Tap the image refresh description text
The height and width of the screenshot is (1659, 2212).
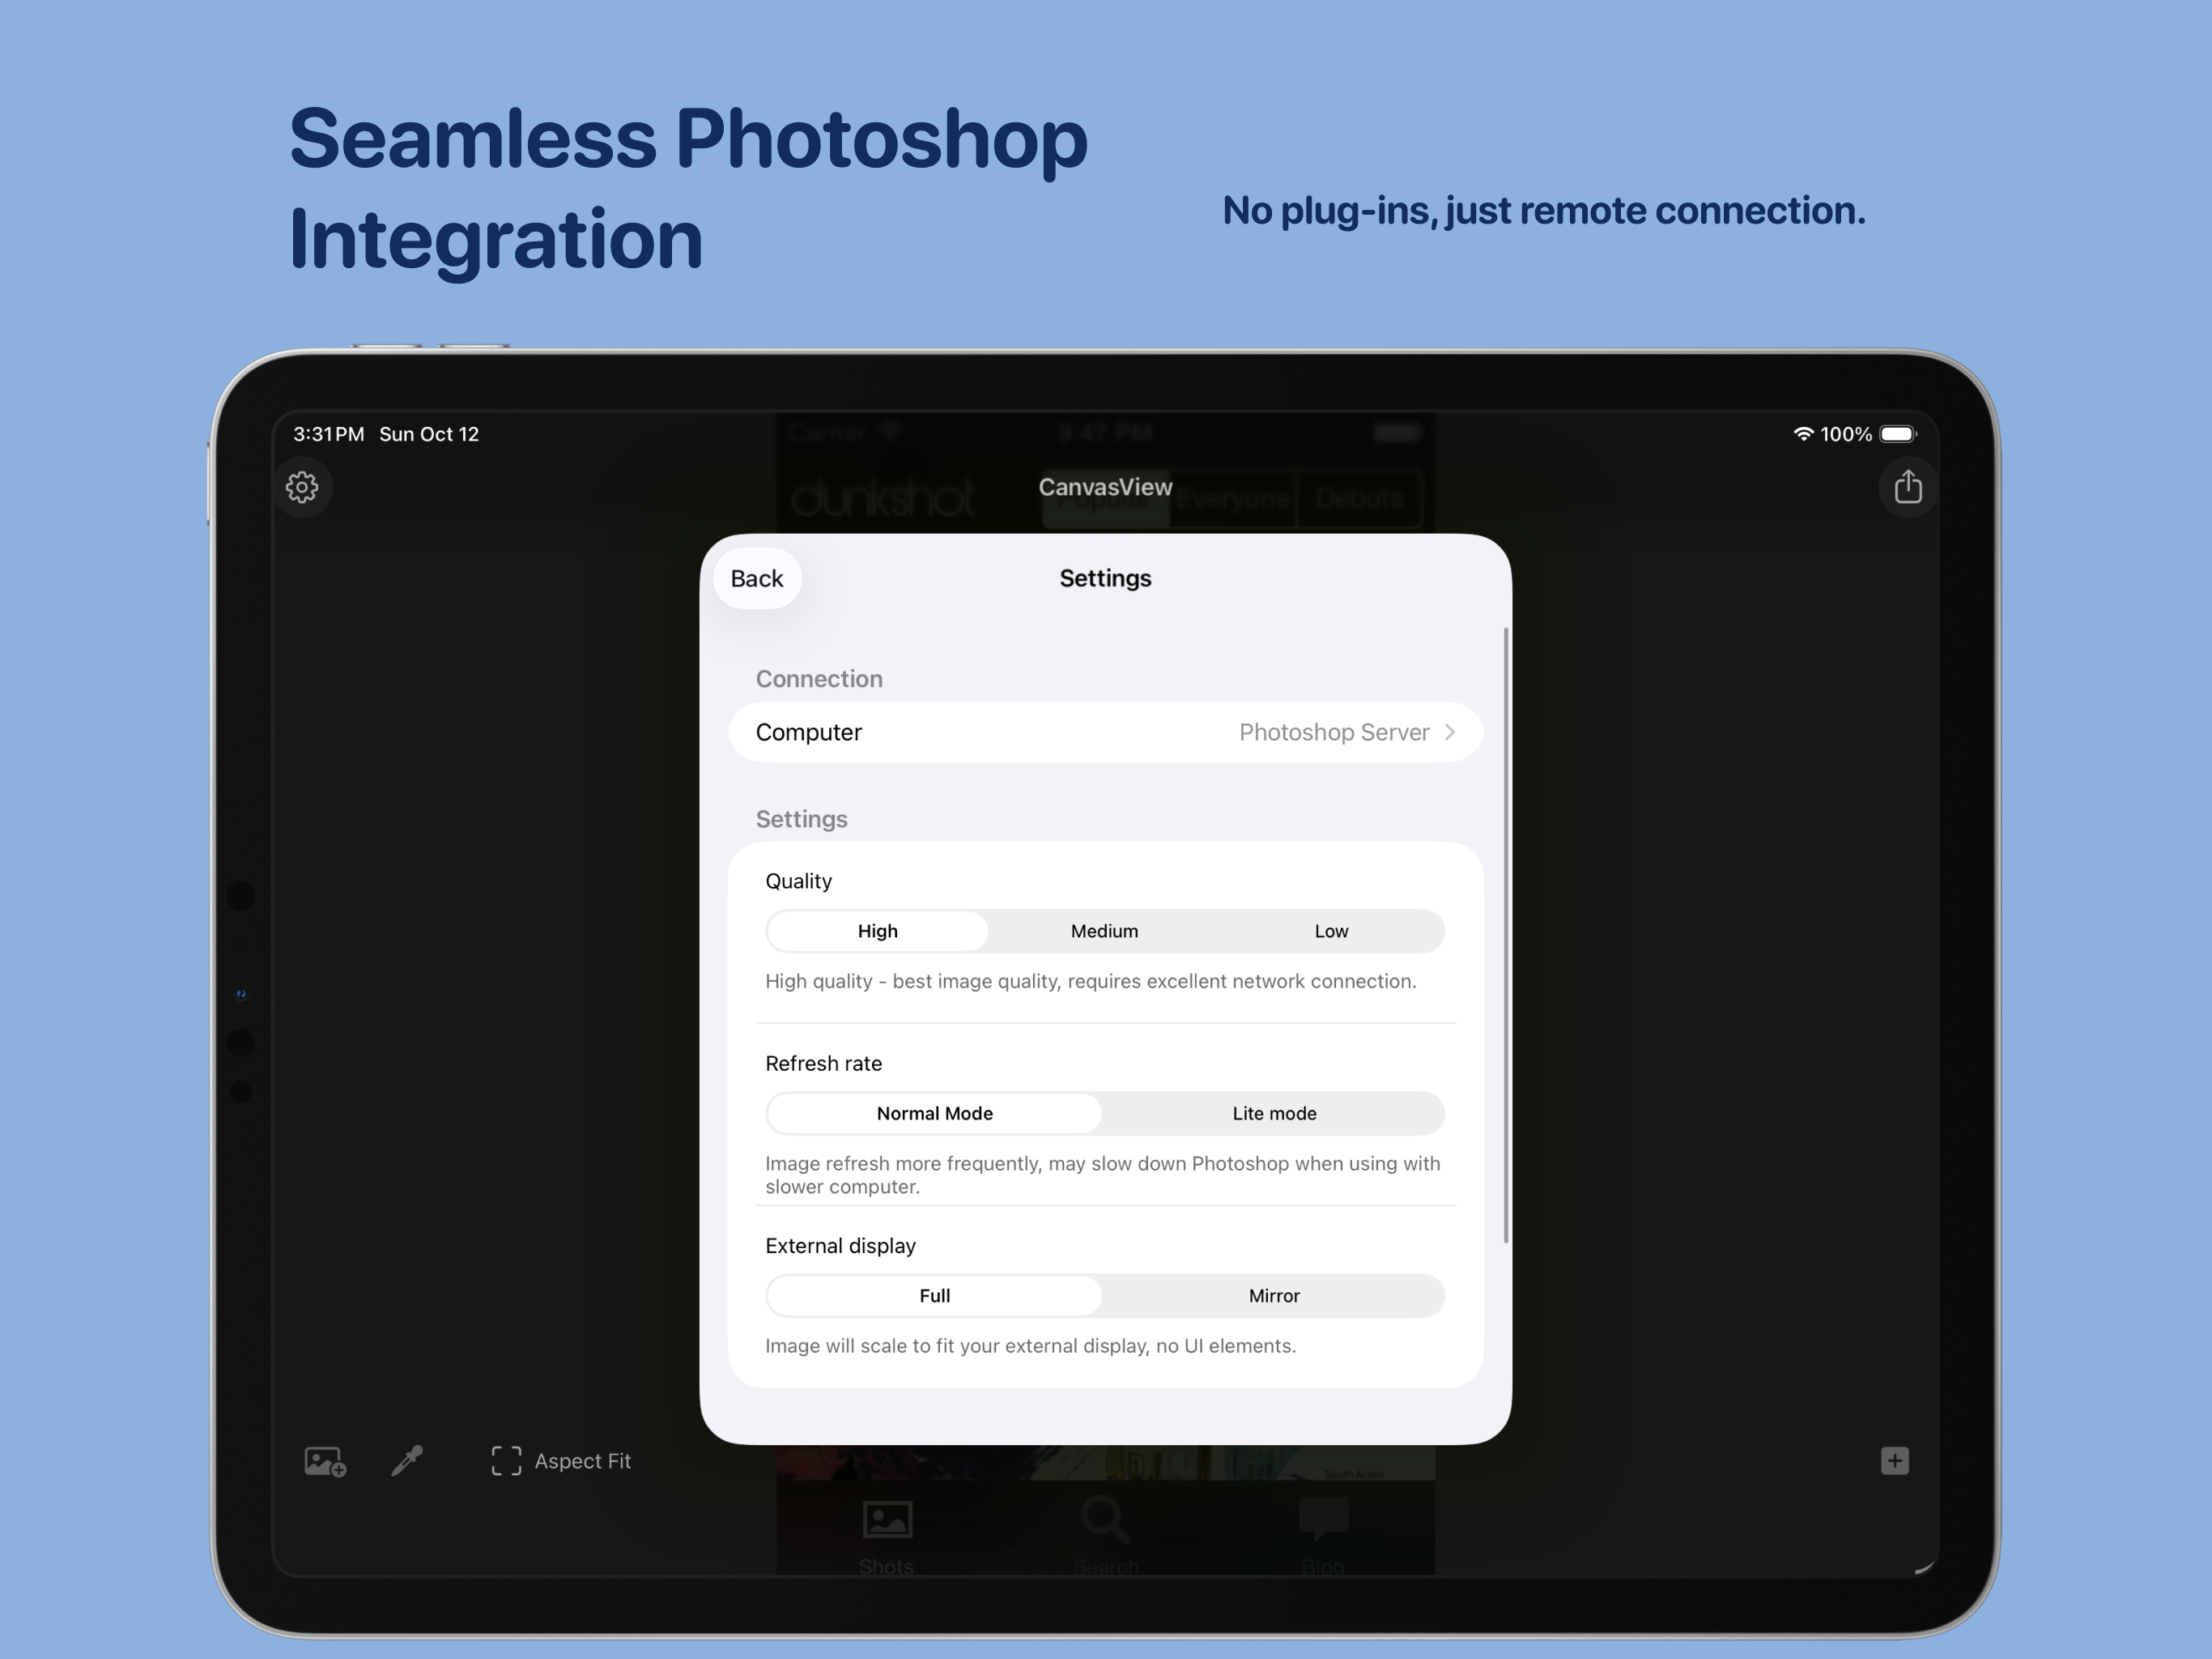[x=1102, y=1175]
